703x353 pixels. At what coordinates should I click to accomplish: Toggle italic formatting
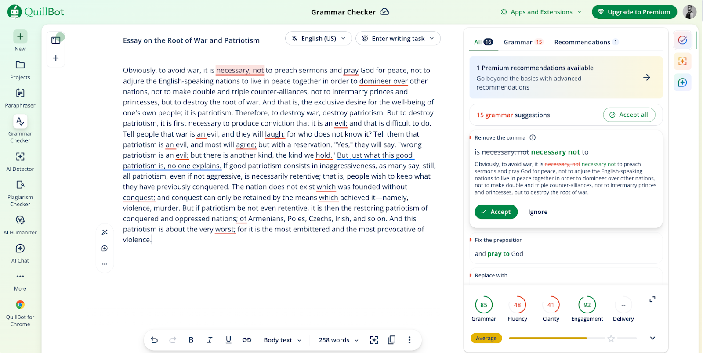(210, 340)
